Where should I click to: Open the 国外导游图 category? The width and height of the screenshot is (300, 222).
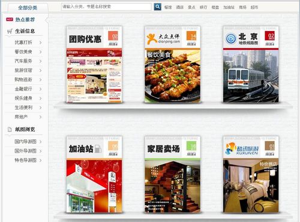coord(25,151)
